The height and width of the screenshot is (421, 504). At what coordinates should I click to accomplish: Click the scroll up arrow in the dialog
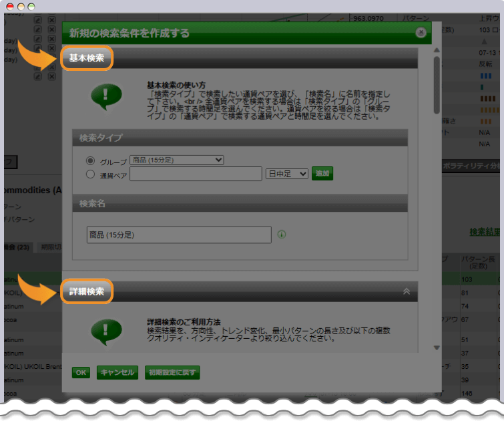click(437, 49)
